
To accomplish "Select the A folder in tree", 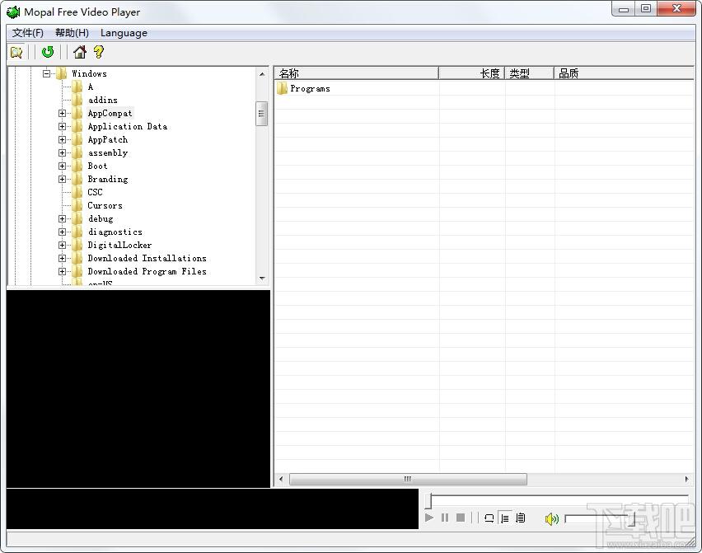I will [91, 87].
